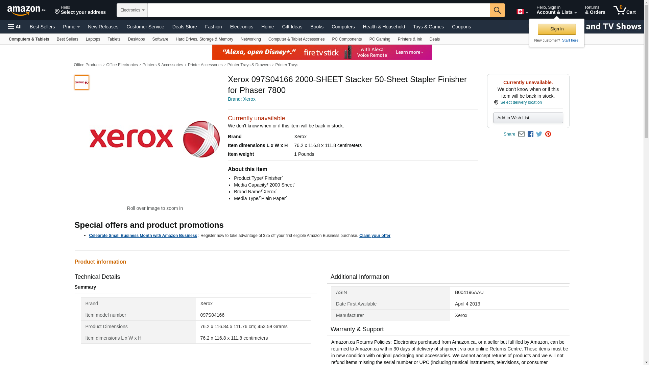Open the All hamburger menu
This screenshot has width=649, height=365.
(x=15, y=27)
